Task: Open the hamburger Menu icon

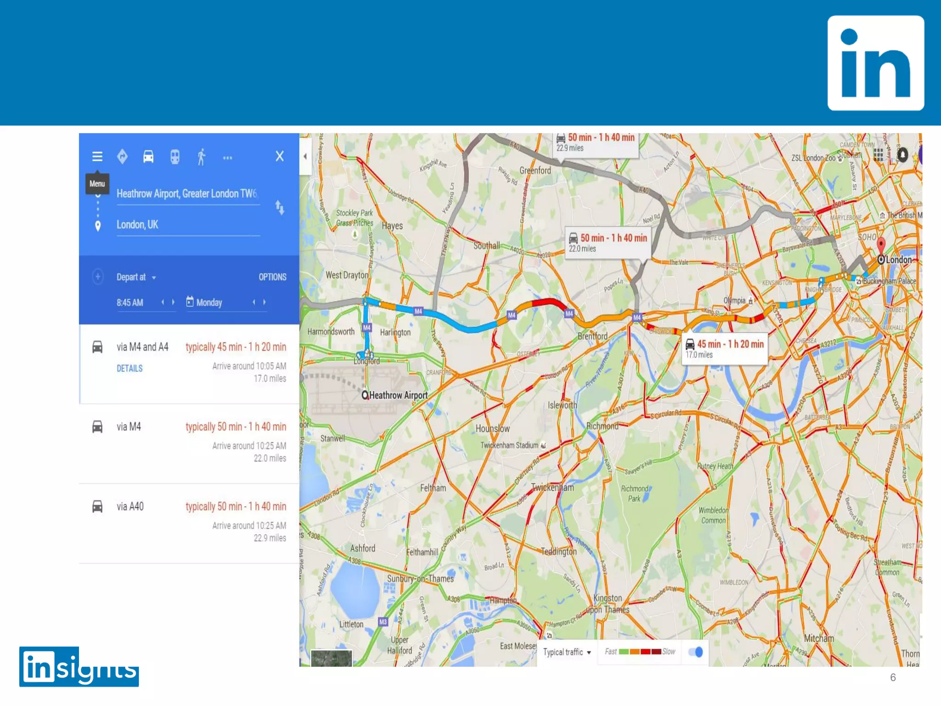Action: (97, 157)
